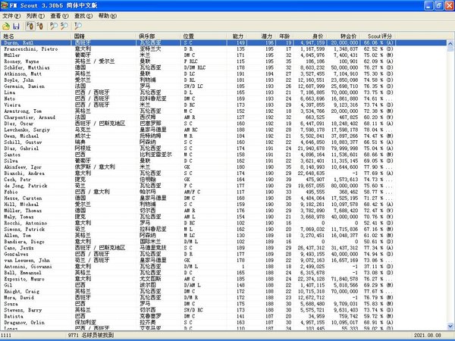Click the Open file toolbar icon

coord(6,26)
